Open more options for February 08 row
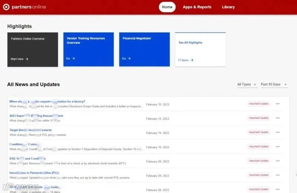 coord(278,189)
